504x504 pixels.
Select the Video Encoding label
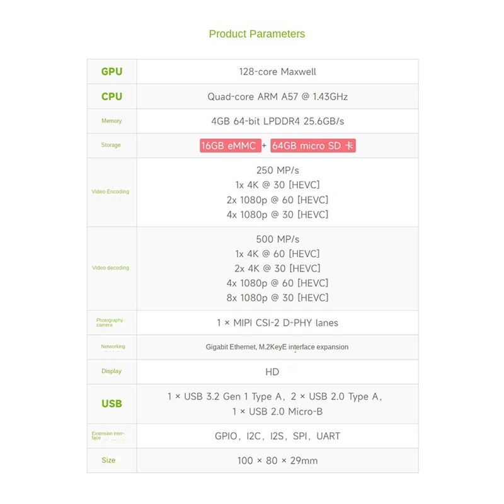(x=110, y=192)
